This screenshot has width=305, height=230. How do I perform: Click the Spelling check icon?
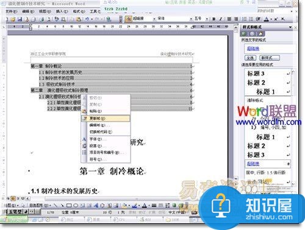(x=57, y=19)
